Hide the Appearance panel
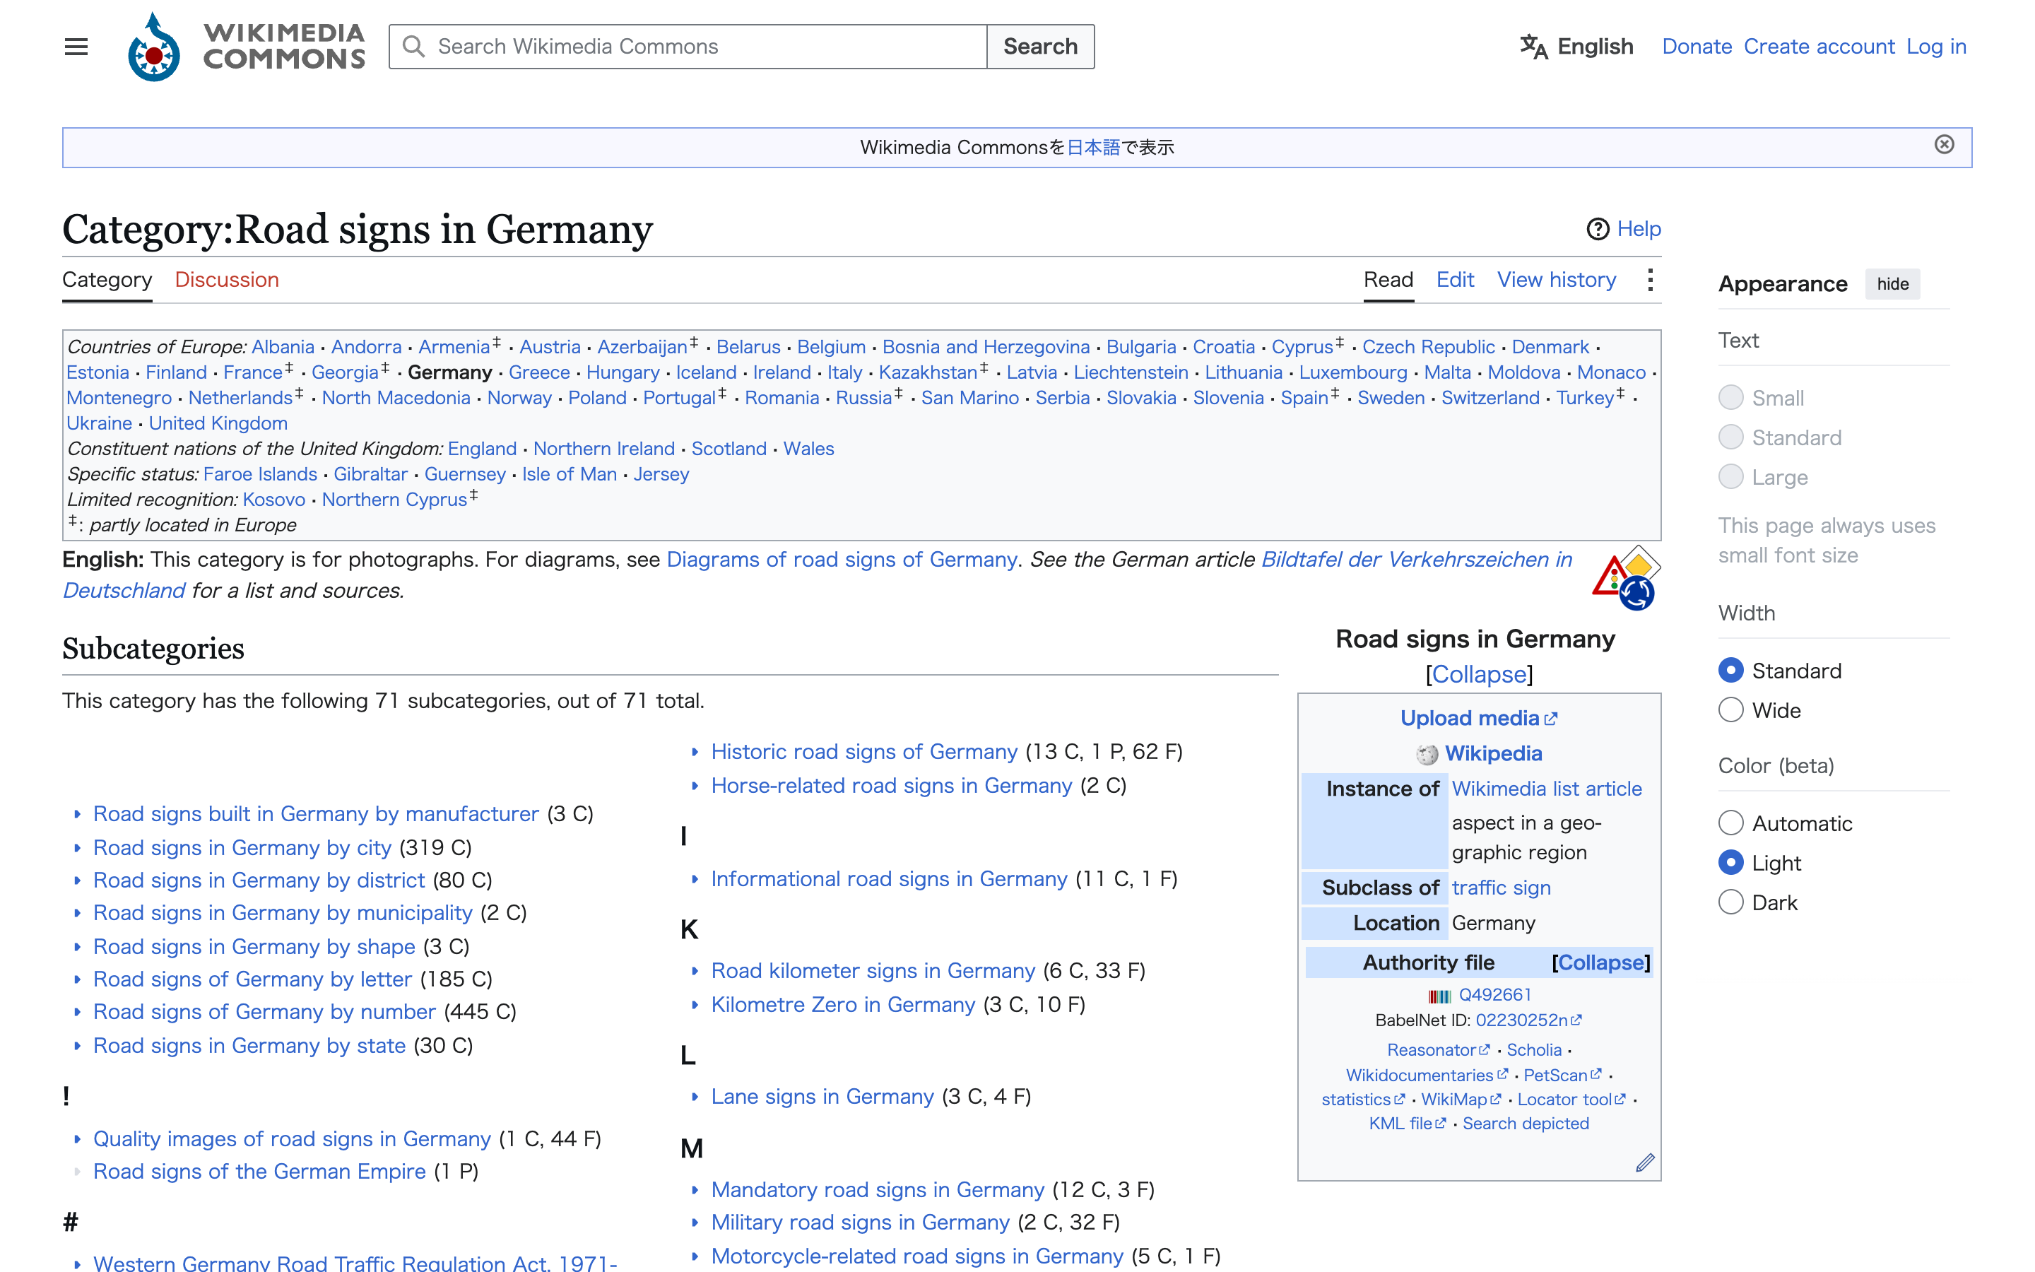The image size is (2035, 1272). click(1892, 284)
